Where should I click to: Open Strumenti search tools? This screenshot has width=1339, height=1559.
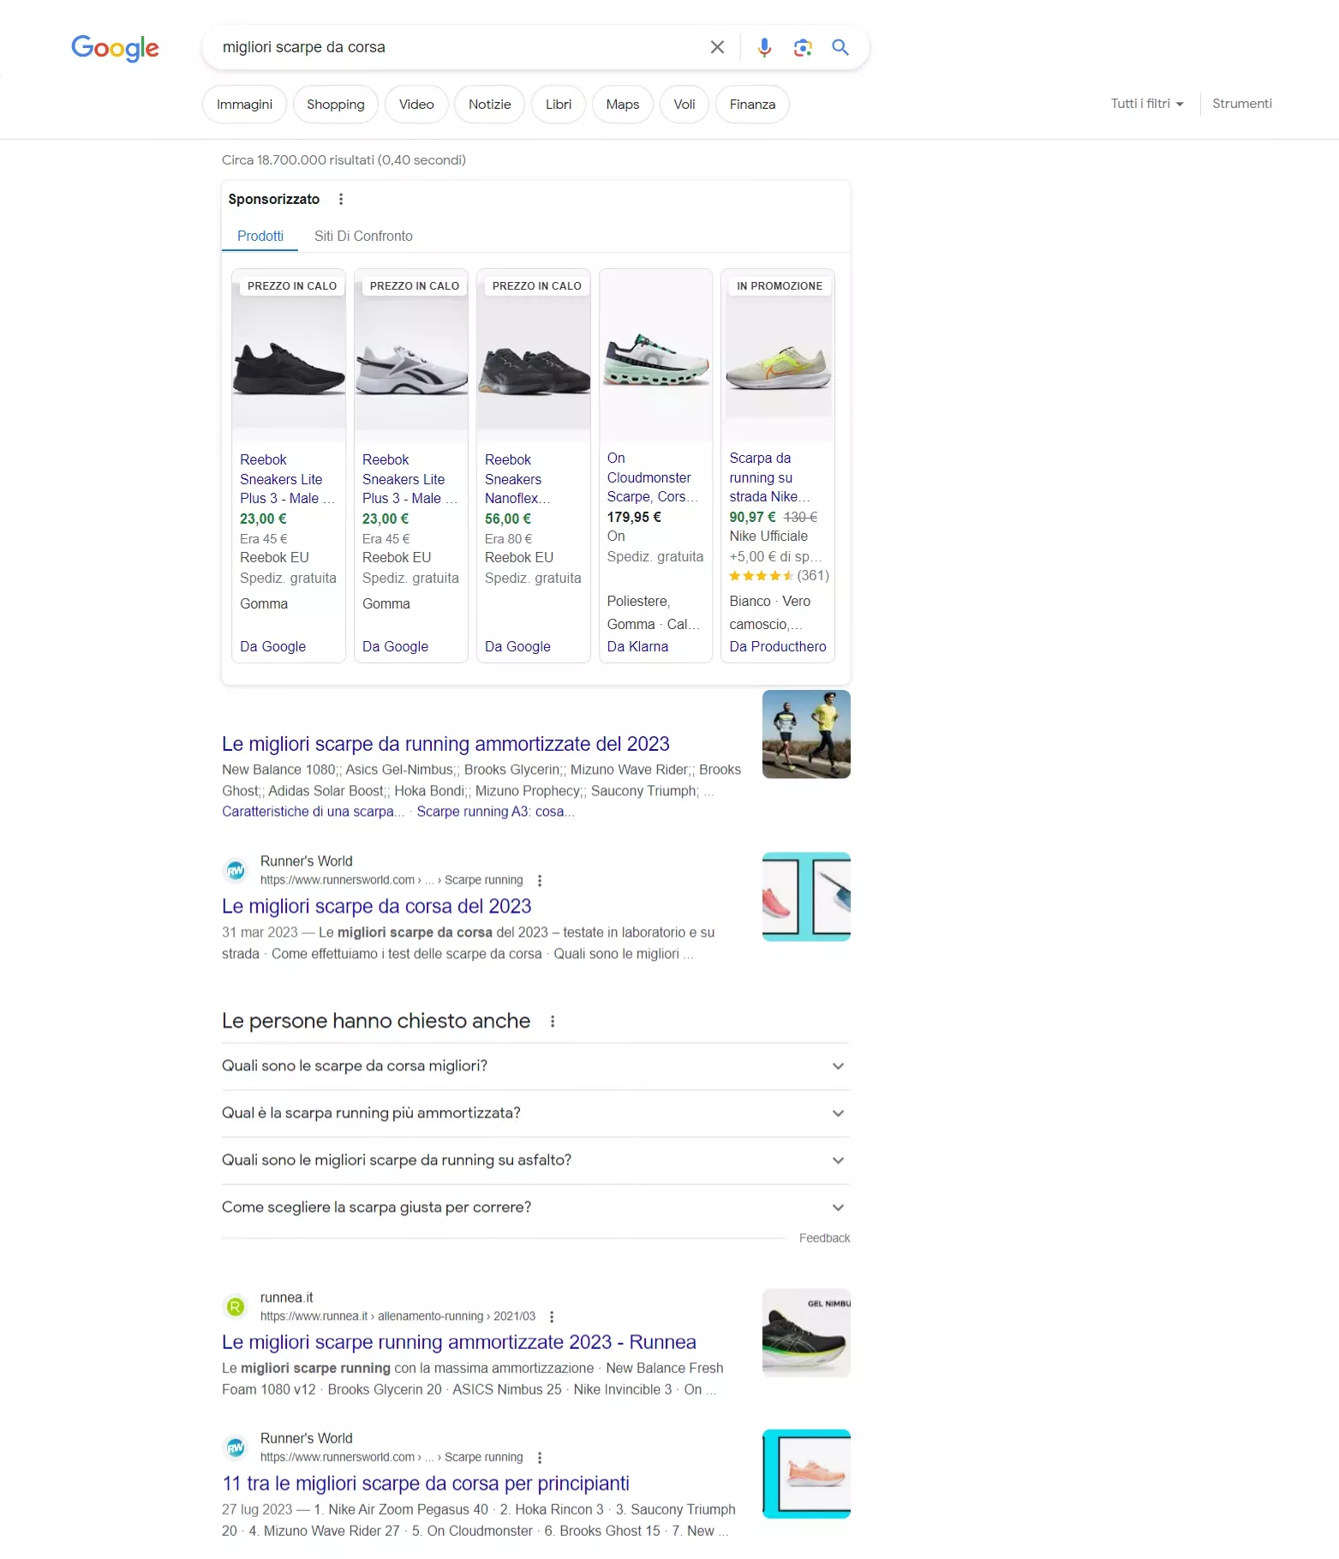pyautogui.click(x=1242, y=104)
